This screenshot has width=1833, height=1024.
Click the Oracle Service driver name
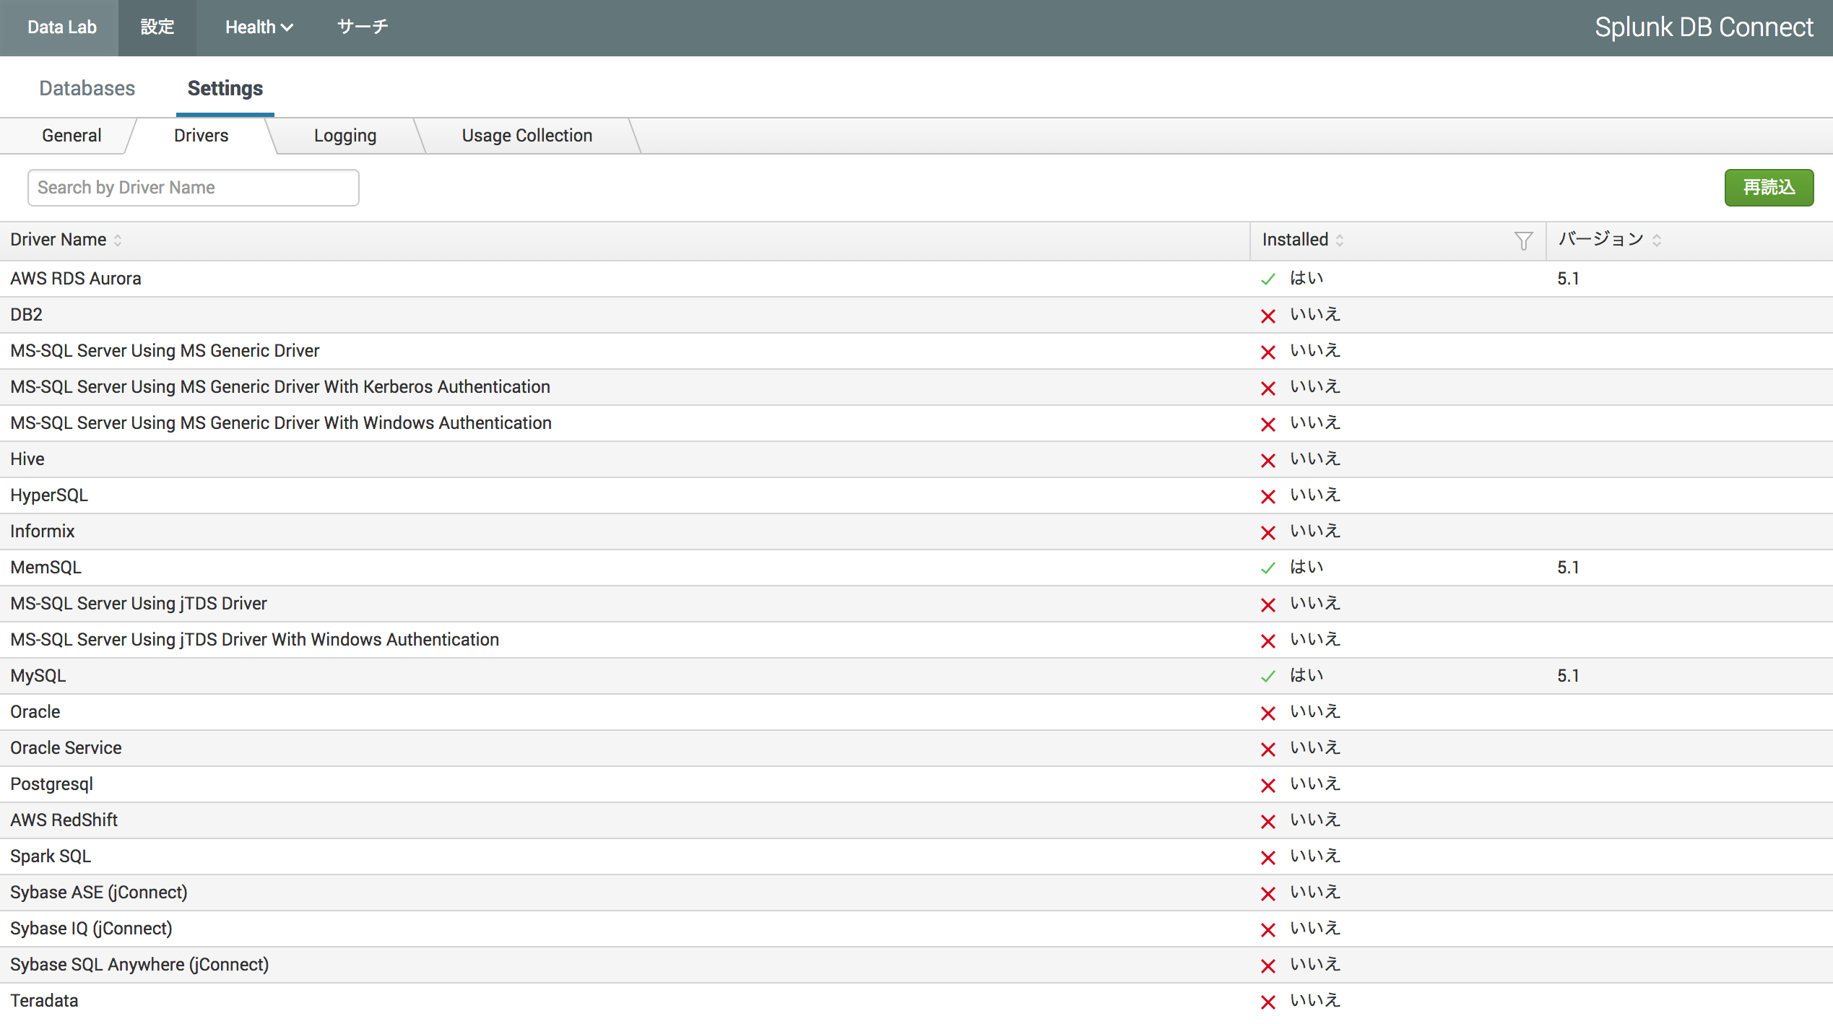(66, 748)
